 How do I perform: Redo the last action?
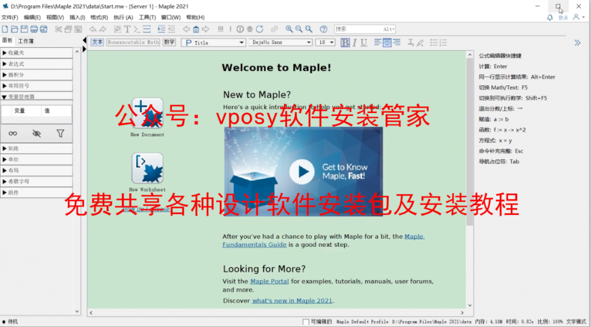click(103, 29)
